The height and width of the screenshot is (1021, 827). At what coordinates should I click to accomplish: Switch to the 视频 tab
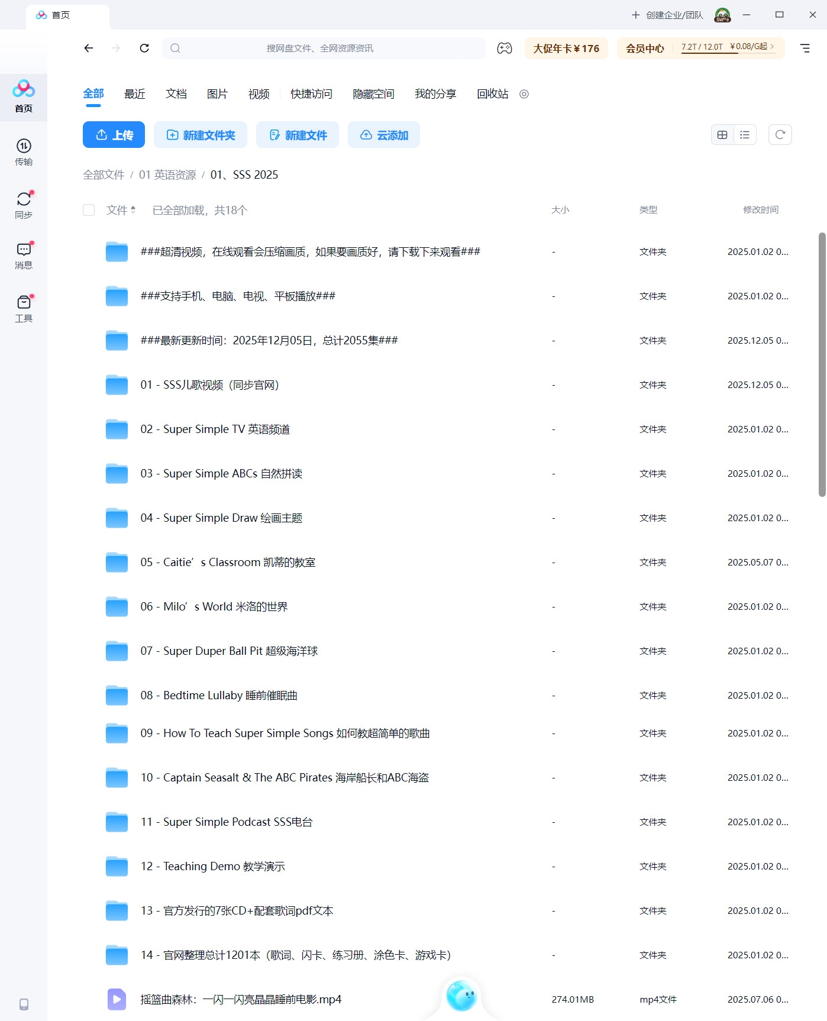pyautogui.click(x=259, y=94)
